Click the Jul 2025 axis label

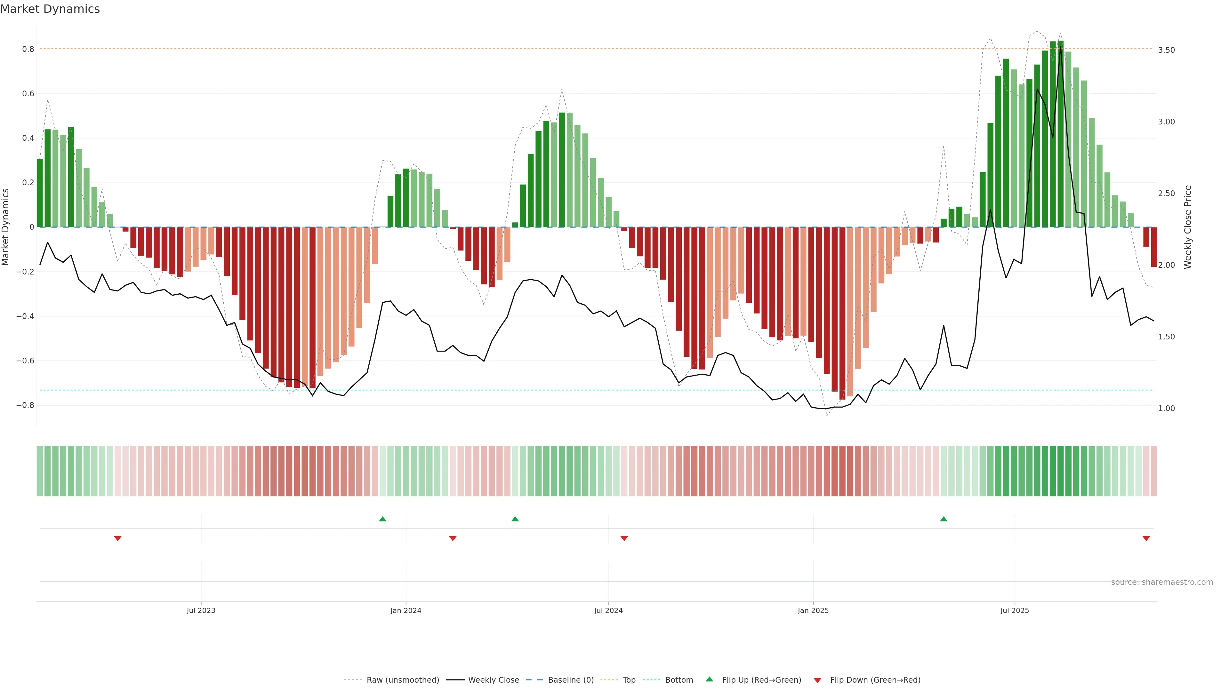click(1014, 610)
